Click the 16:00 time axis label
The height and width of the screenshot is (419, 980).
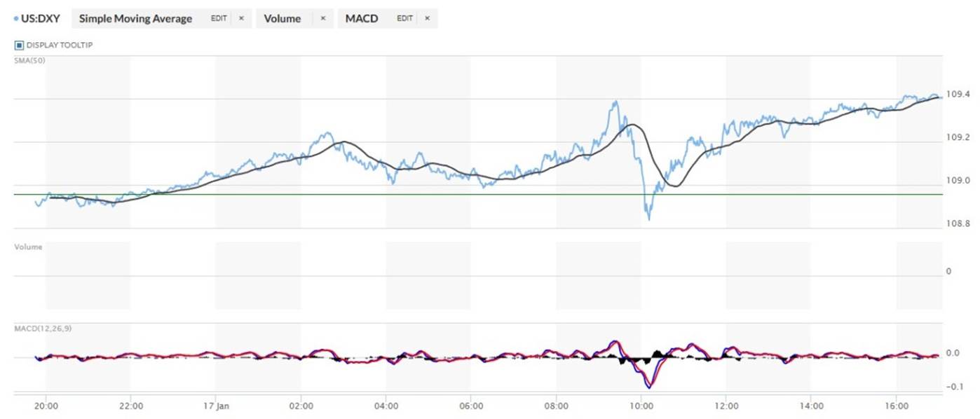[x=897, y=406]
